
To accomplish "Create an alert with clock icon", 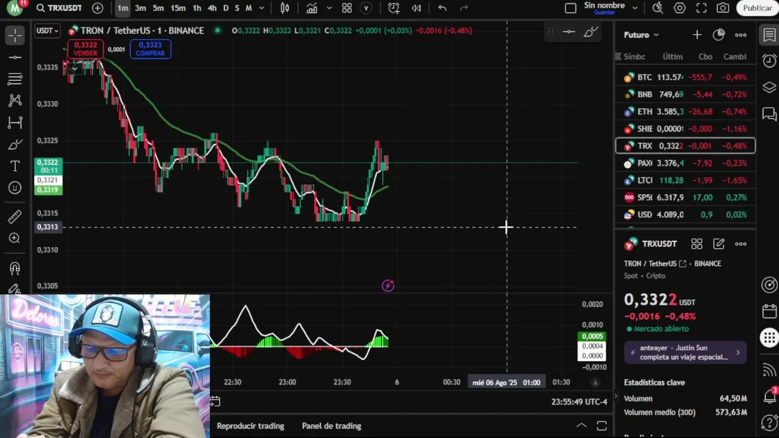I will [394, 8].
